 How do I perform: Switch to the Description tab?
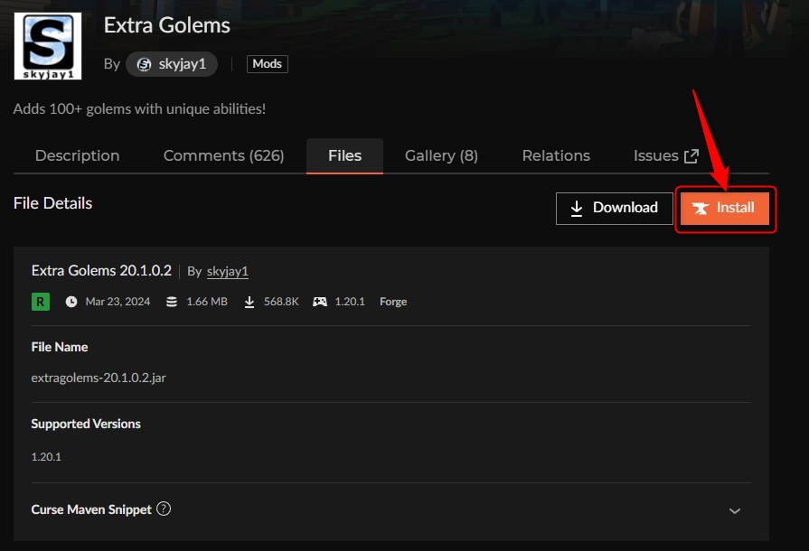coord(78,155)
